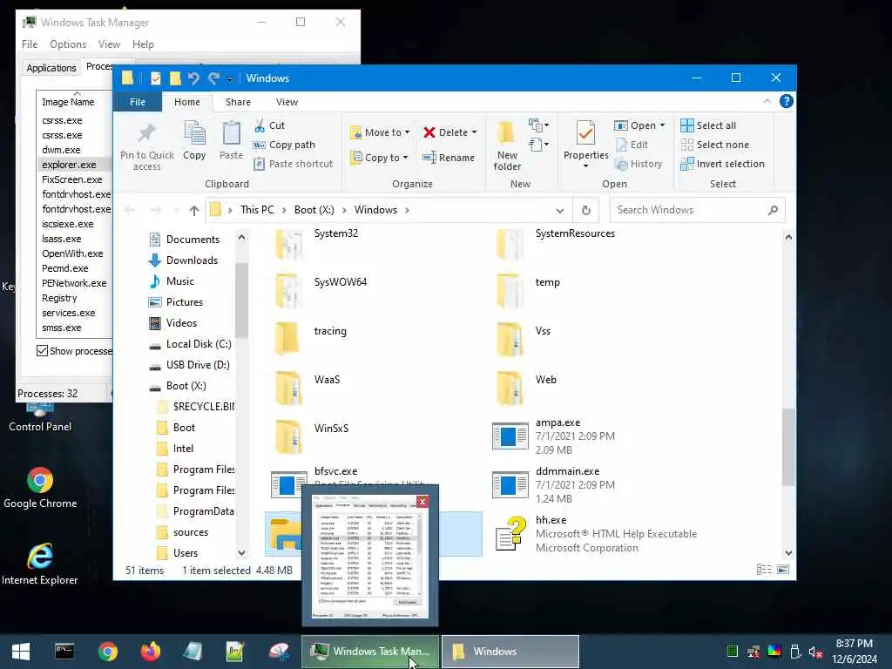Switch to Details view layout icon
This screenshot has height=669, width=892.
pos(764,570)
